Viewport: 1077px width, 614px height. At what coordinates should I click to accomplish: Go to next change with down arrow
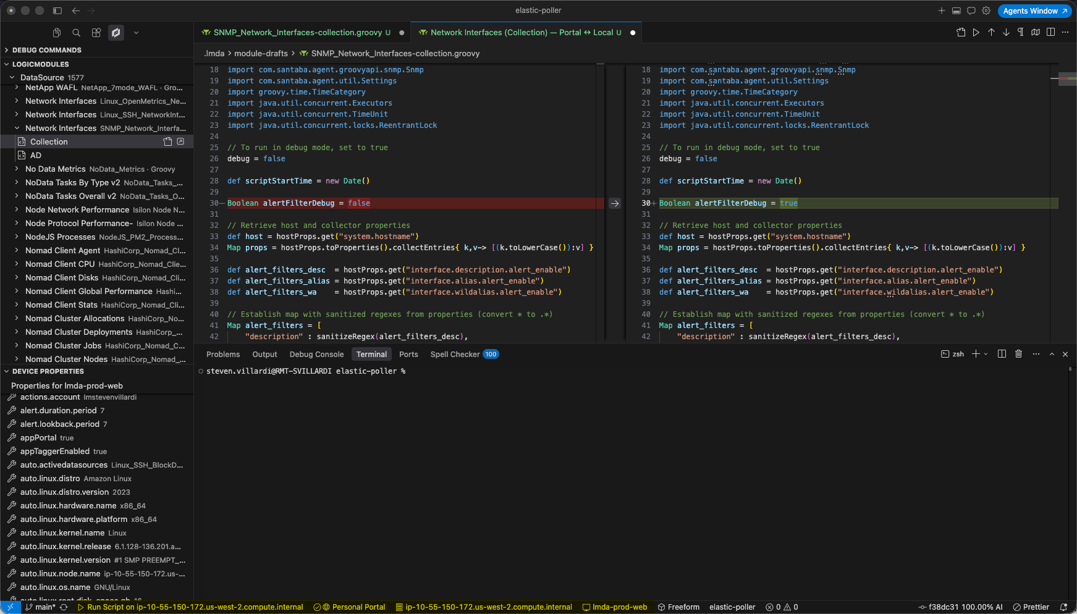[x=1006, y=32]
